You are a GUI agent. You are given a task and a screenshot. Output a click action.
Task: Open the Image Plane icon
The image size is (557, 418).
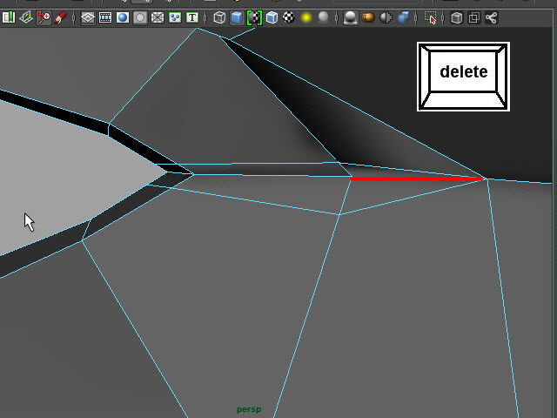click(26, 17)
